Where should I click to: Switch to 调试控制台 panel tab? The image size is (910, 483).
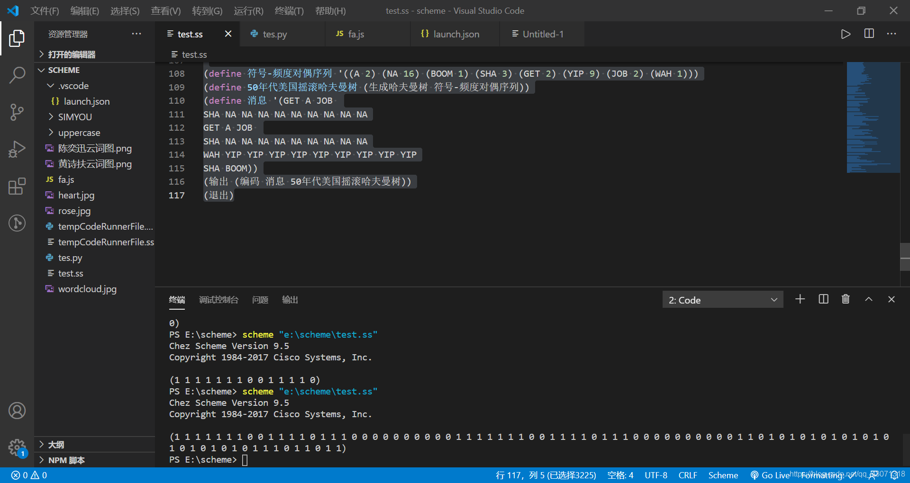pyautogui.click(x=218, y=300)
